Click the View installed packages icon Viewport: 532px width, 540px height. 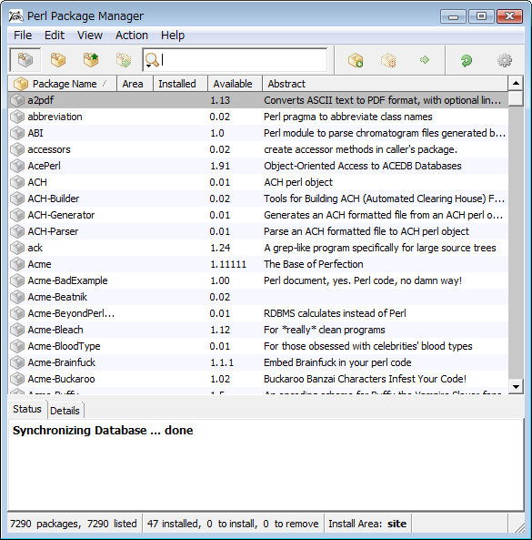58,60
